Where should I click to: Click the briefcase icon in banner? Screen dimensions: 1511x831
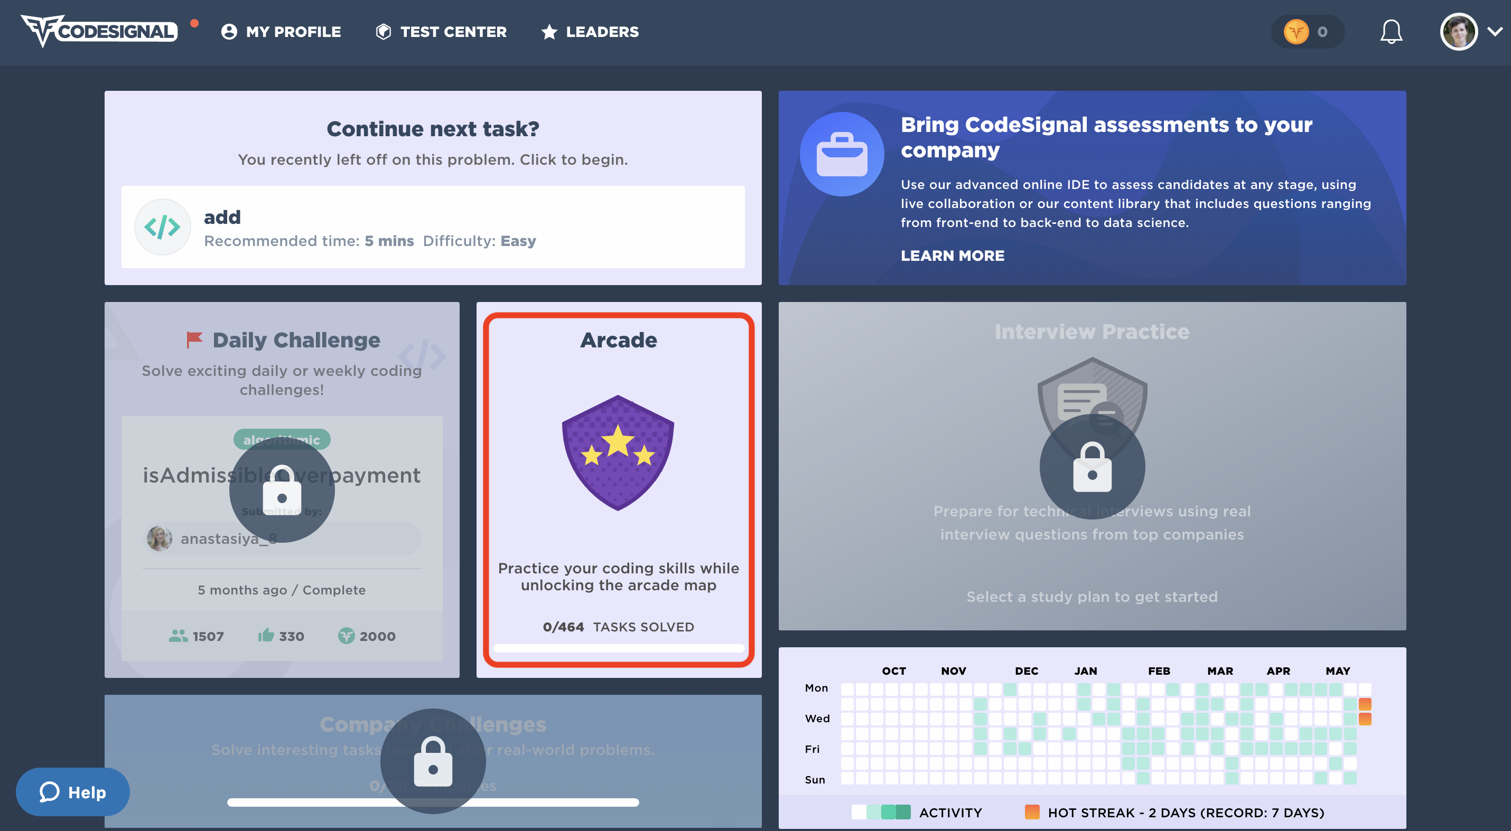click(x=842, y=154)
